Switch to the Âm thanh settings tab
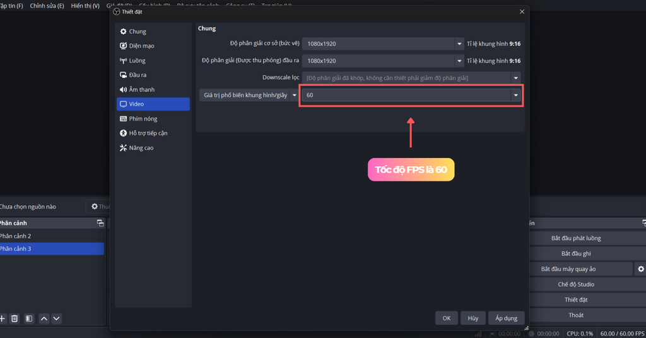Viewport: 646px width, 338px height. click(141, 90)
